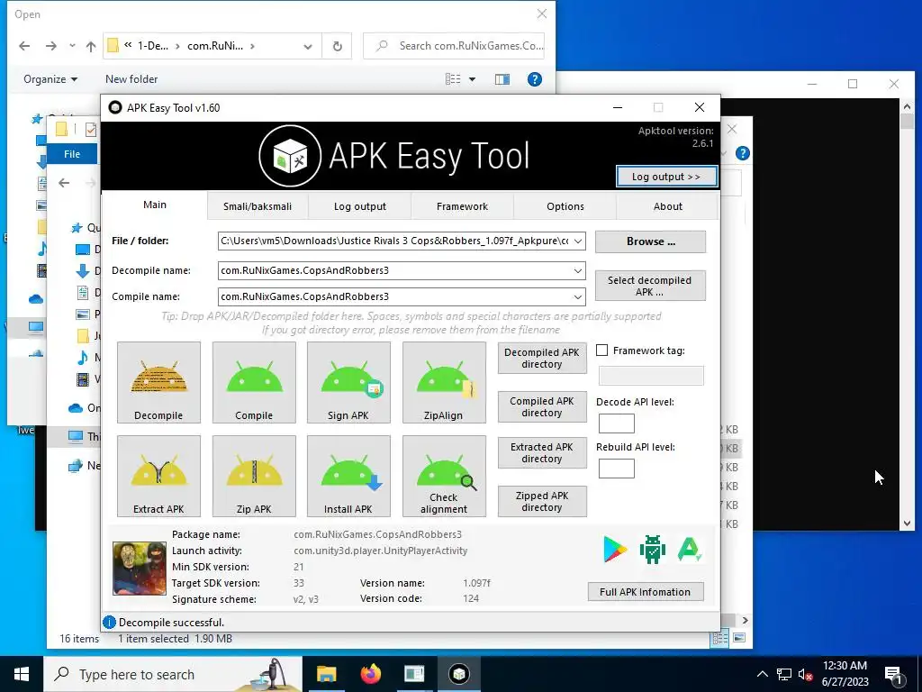
Task: Click Full APK Infomation button
Action: (646, 592)
